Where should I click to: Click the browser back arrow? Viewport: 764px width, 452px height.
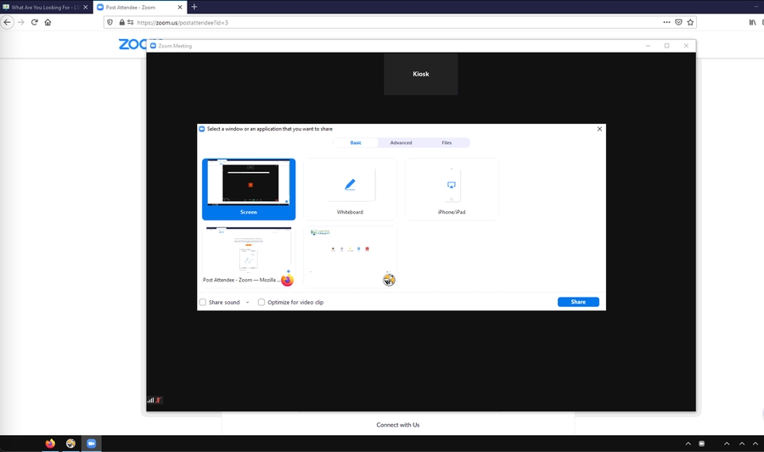[x=8, y=22]
